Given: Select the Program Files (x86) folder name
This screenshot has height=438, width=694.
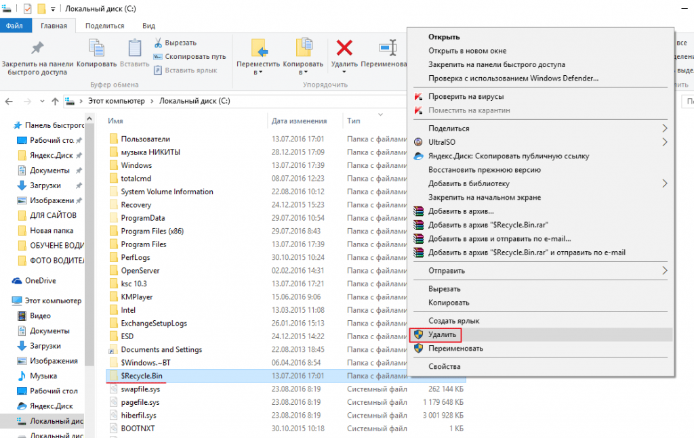Looking at the screenshot, I should point(152,231).
